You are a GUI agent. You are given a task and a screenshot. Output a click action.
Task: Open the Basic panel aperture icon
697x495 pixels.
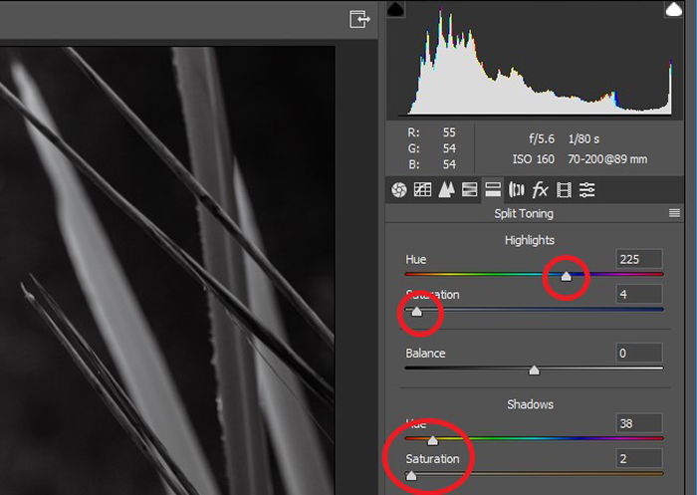pos(398,190)
